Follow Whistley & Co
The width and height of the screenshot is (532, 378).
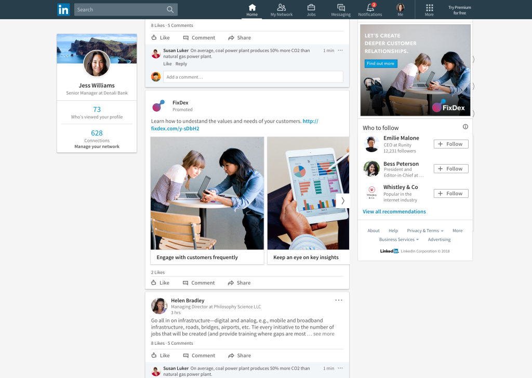click(x=451, y=193)
